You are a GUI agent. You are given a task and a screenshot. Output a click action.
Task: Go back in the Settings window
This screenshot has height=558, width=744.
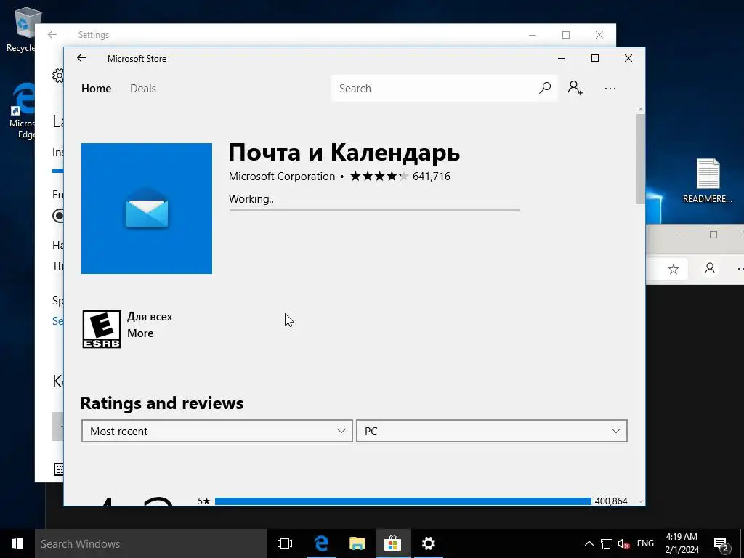point(52,35)
